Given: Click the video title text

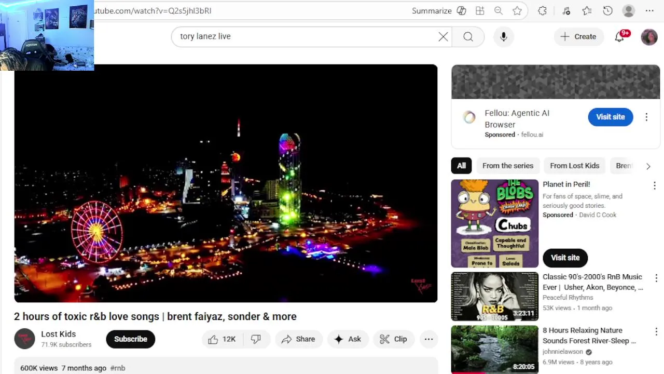Looking at the screenshot, I should (155, 316).
